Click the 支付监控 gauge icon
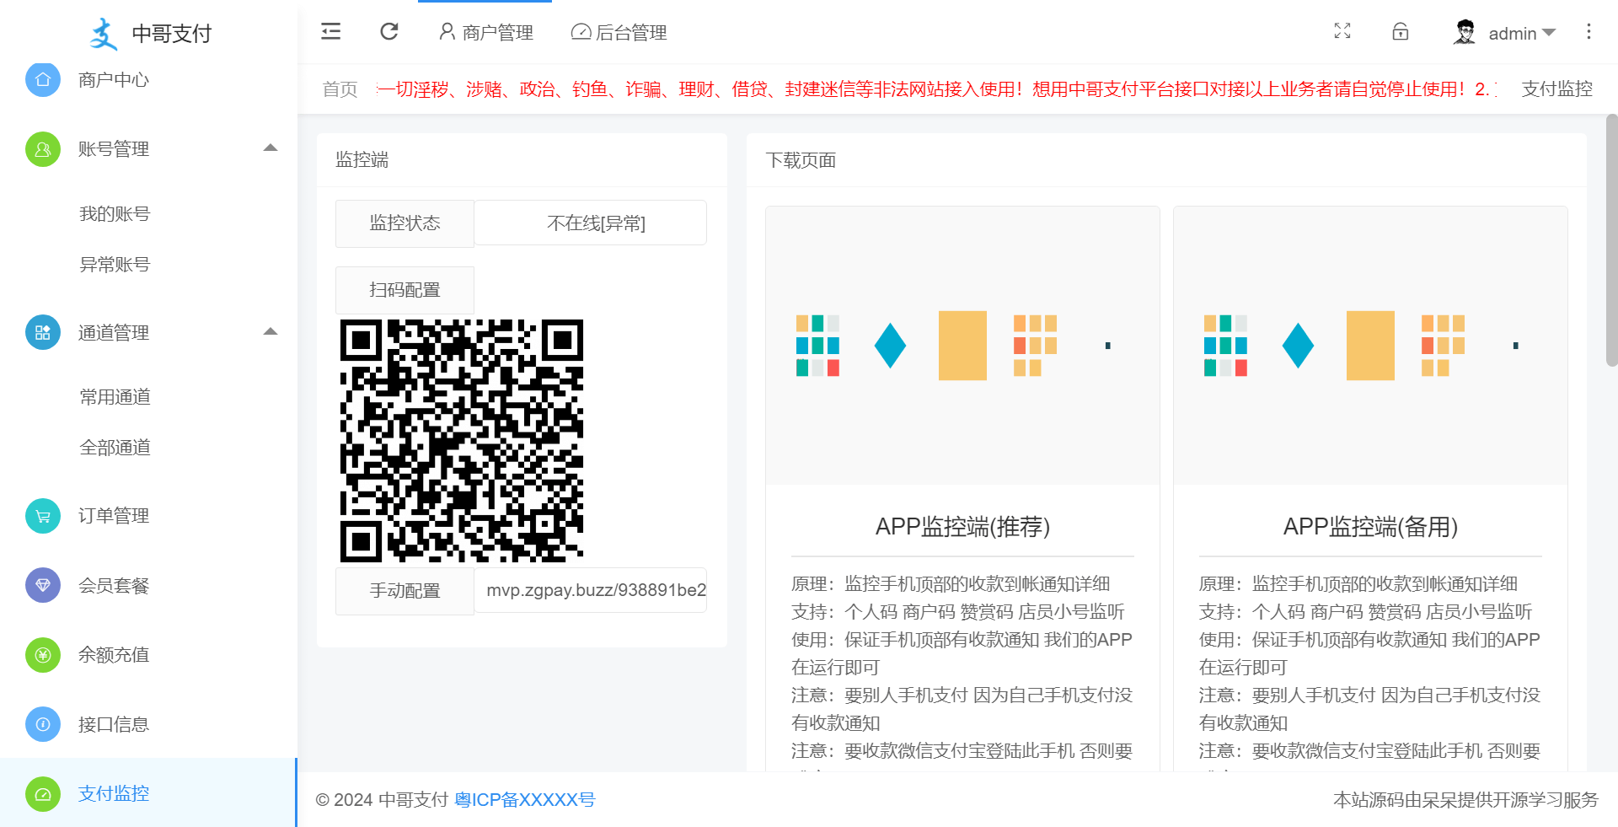The image size is (1618, 827). pyautogui.click(x=43, y=794)
